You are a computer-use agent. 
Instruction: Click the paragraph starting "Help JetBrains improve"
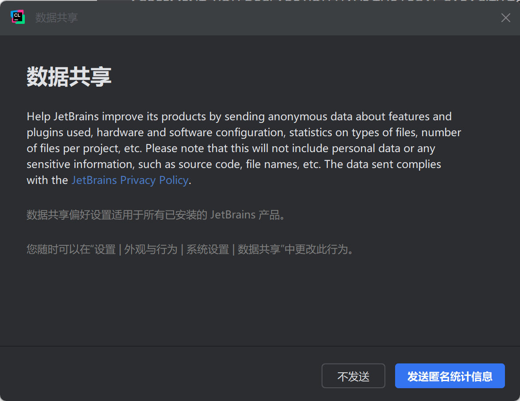(x=244, y=149)
